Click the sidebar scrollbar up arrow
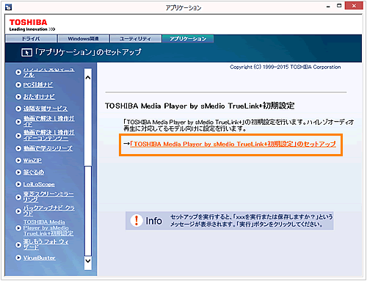 click(x=88, y=78)
